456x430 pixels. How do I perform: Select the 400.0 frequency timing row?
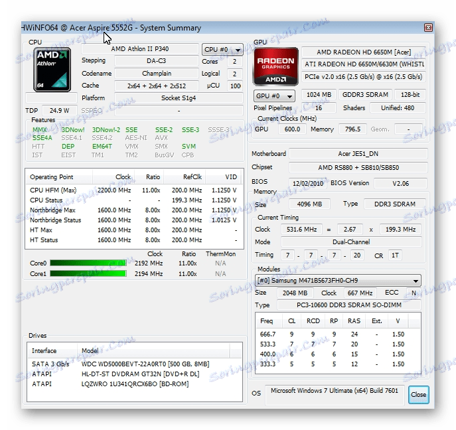[x=338, y=354]
